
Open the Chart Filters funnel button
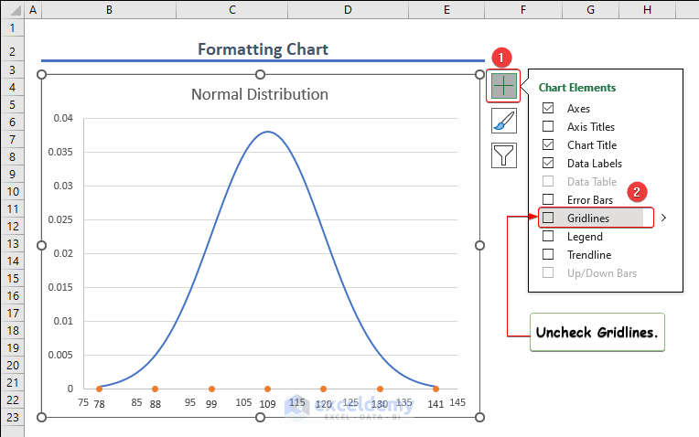[x=504, y=155]
